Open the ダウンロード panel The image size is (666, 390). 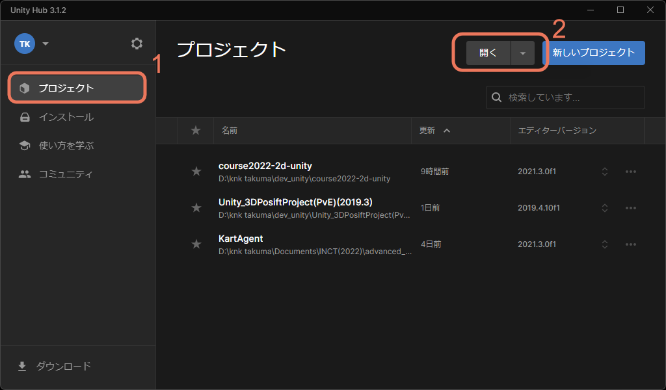coord(55,366)
